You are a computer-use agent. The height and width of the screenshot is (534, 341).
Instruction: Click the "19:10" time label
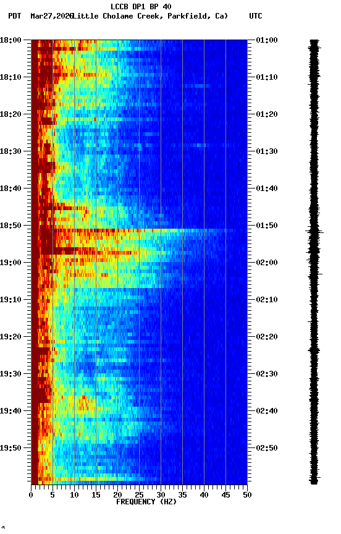click(x=11, y=300)
